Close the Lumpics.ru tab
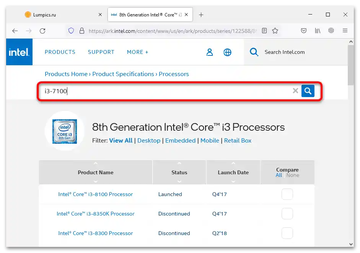Image resolution: width=360 pixels, height=253 pixels. point(100,15)
